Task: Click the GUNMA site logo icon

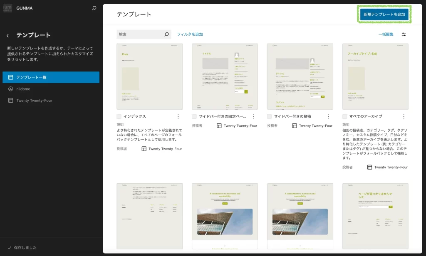Action: tap(7, 8)
